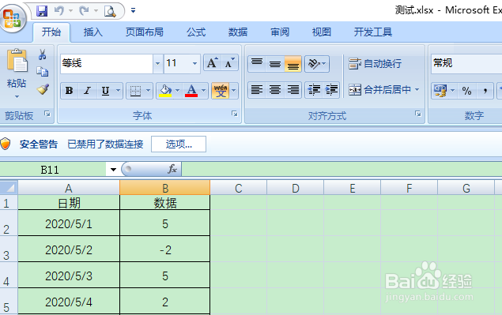The height and width of the screenshot is (315, 502).
Task: Copy selection with the copy icon
Action: pos(42,71)
